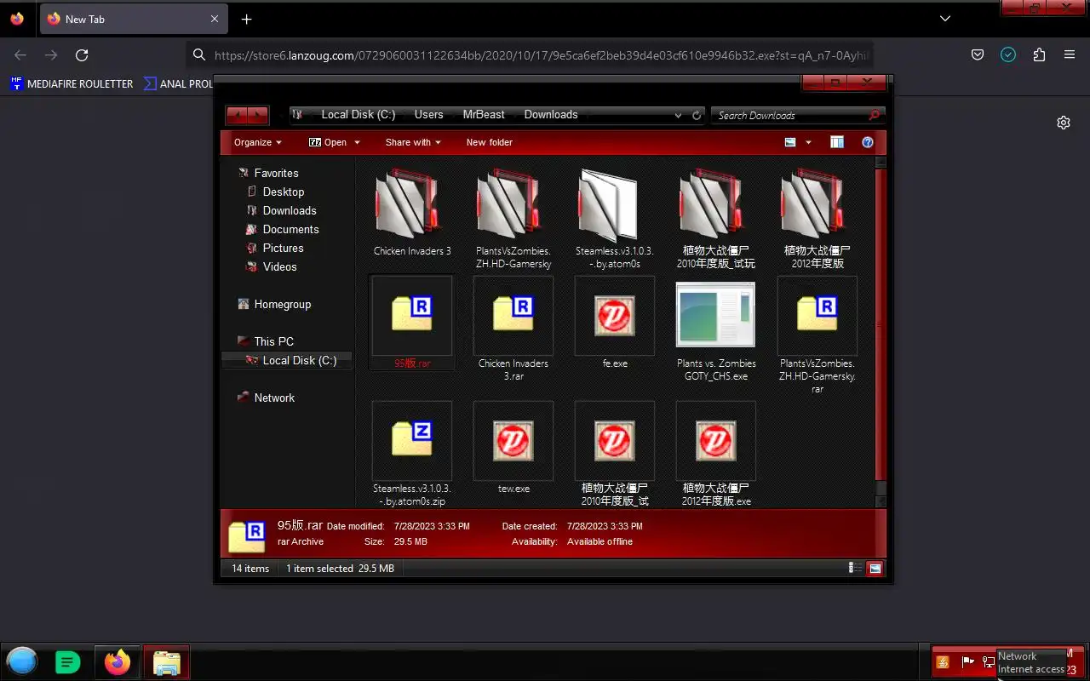Select the 95版.rar archive file
This screenshot has width=1090, height=681.
(x=412, y=323)
